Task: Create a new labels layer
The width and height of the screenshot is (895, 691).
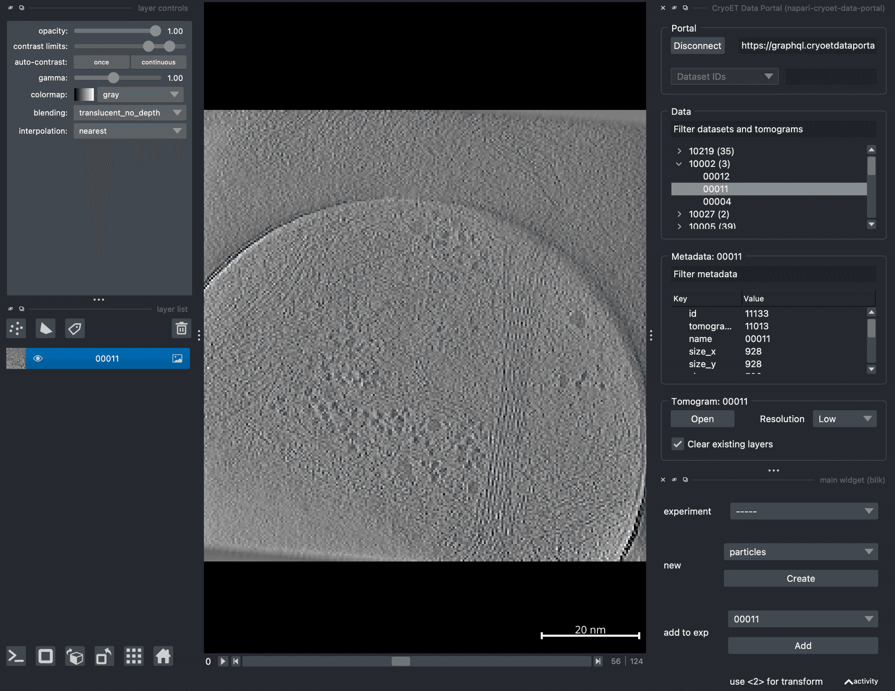Action: coord(75,329)
